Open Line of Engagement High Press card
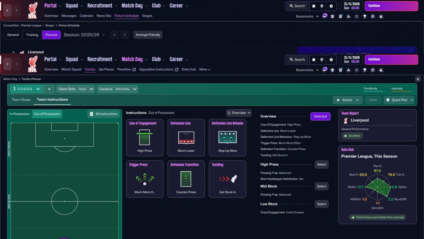424x239 pixels. click(145, 138)
